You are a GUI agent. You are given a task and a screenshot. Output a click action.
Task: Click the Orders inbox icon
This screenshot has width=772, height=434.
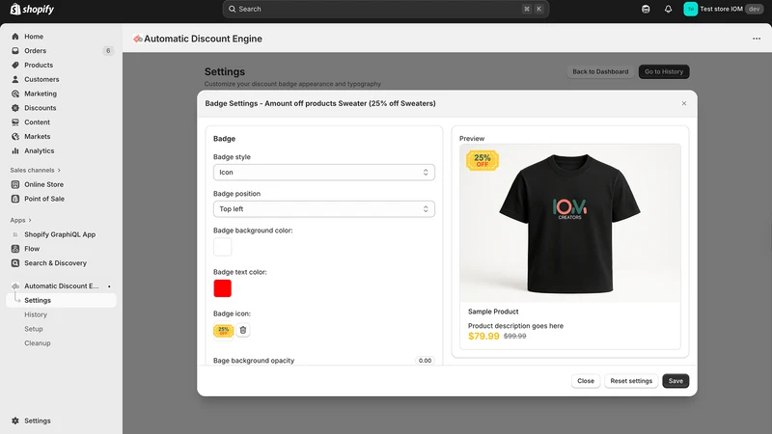pyautogui.click(x=15, y=51)
